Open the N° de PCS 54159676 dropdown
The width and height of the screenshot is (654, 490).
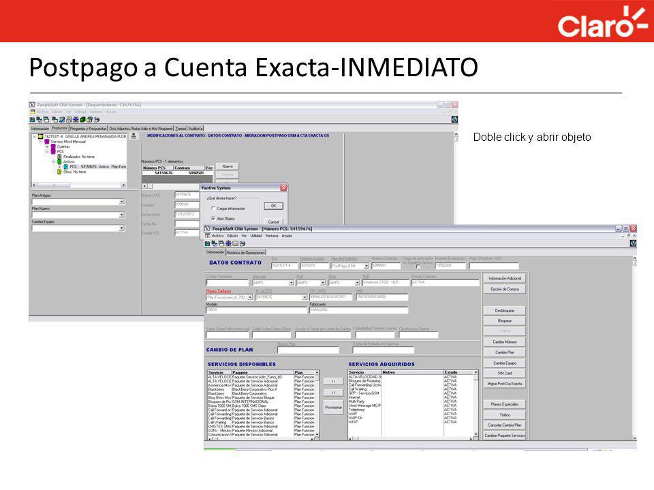tap(305, 297)
